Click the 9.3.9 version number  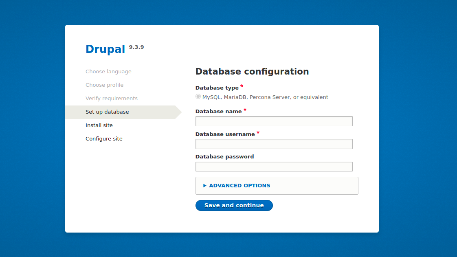click(136, 47)
